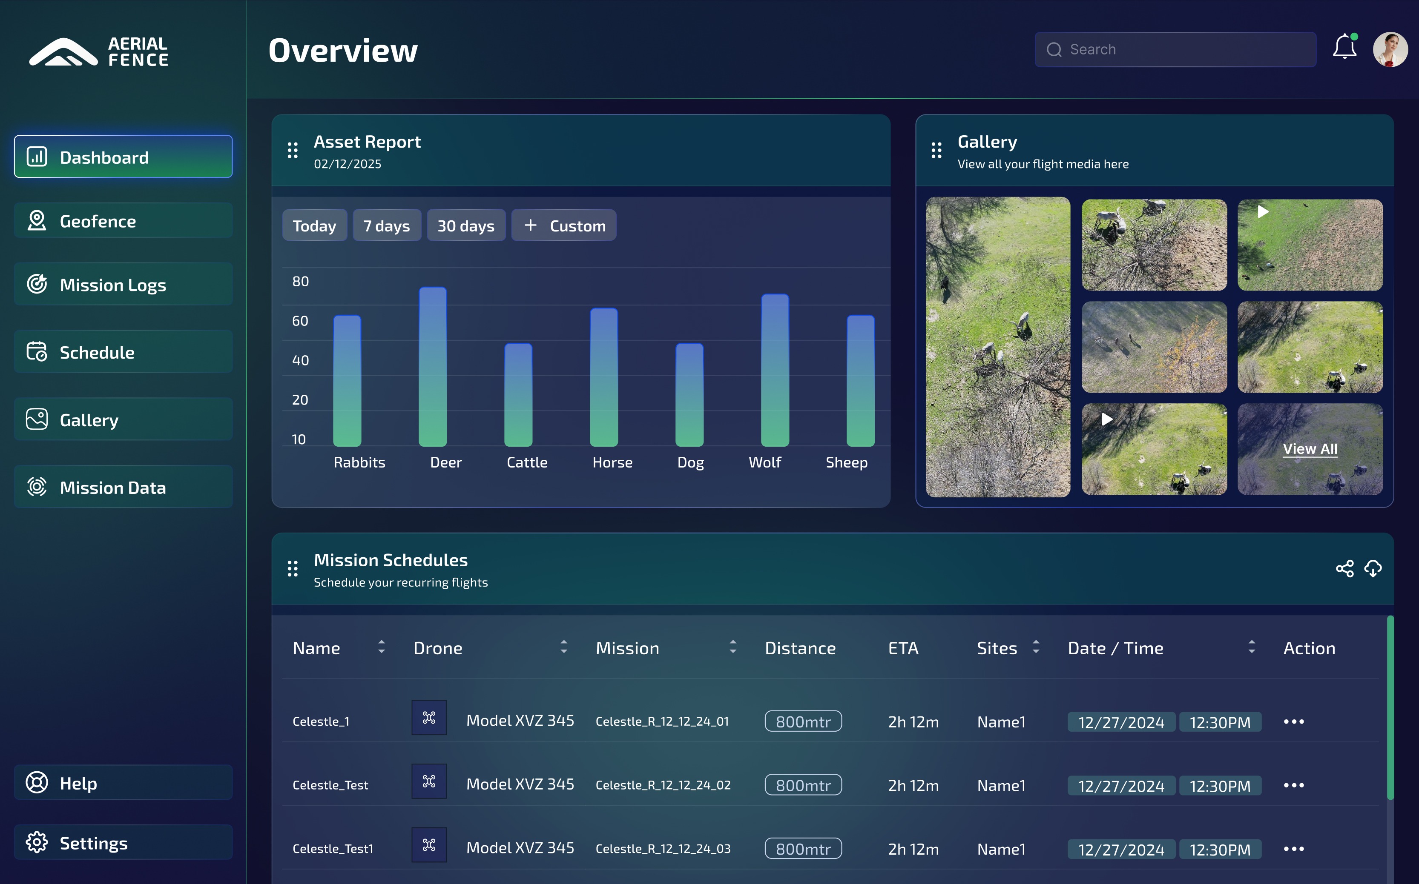The height and width of the screenshot is (884, 1419).
Task: Click drone icon in Celestle_1 row
Action: (x=429, y=718)
